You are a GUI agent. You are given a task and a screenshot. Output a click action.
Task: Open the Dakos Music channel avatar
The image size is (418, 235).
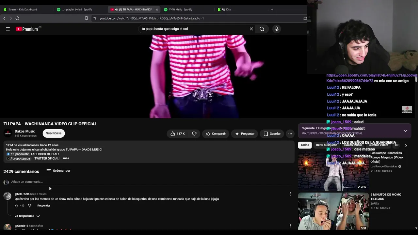(x=8, y=133)
